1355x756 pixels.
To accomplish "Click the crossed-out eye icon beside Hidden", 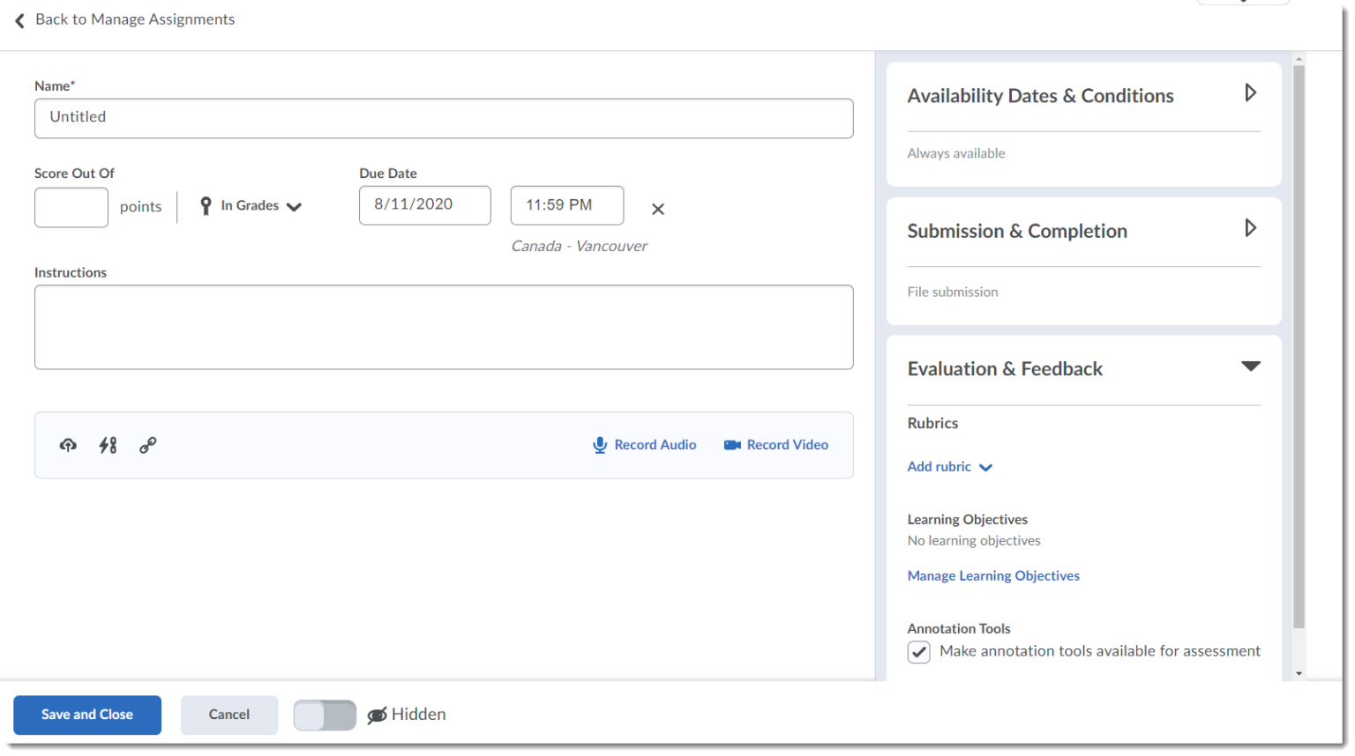I will (378, 715).
